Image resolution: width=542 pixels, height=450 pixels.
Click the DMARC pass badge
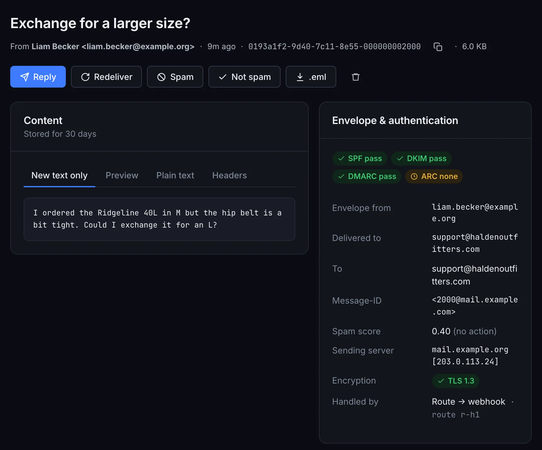coord(367,176)
